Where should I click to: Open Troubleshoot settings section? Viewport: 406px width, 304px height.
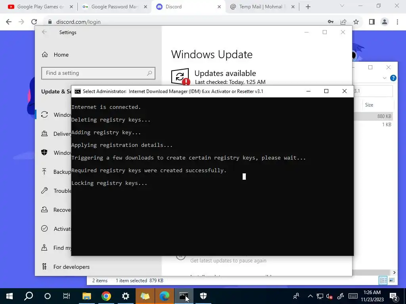[54, 191]
